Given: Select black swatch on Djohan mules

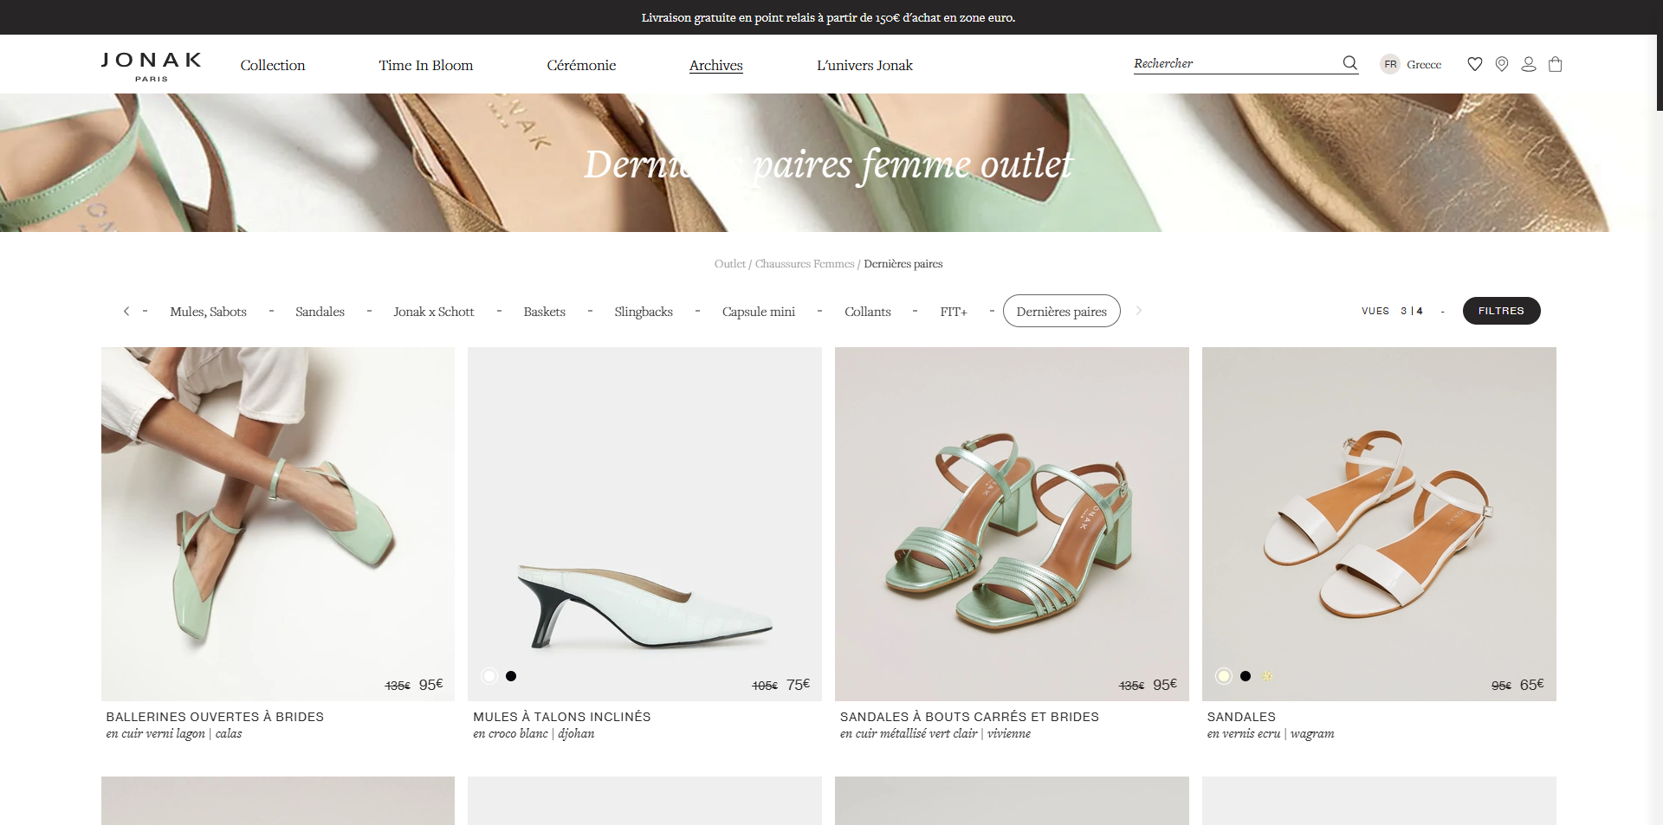Looking at the screenshot, I should point(511,676).
